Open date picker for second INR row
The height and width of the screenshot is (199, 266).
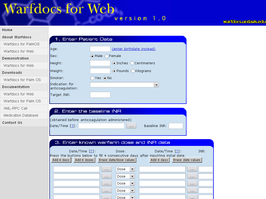(x=192, y=176)
